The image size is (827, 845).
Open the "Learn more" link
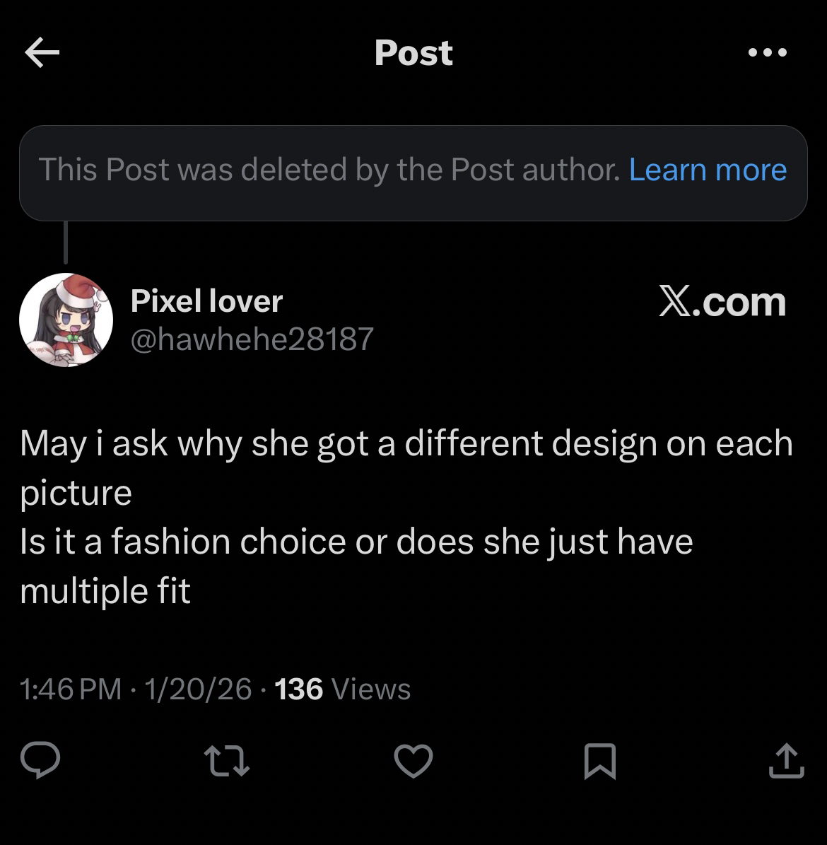pos(708,170)
